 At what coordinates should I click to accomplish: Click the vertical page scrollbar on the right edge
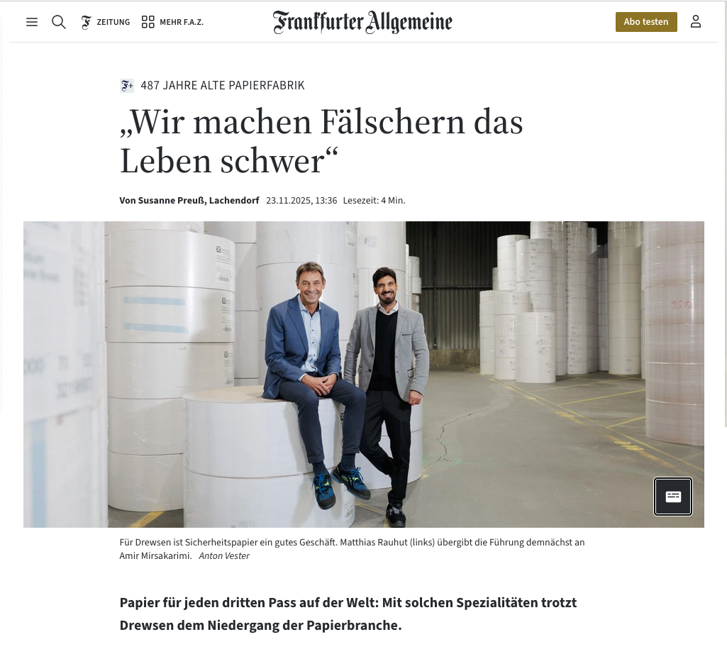pos(725,214)
